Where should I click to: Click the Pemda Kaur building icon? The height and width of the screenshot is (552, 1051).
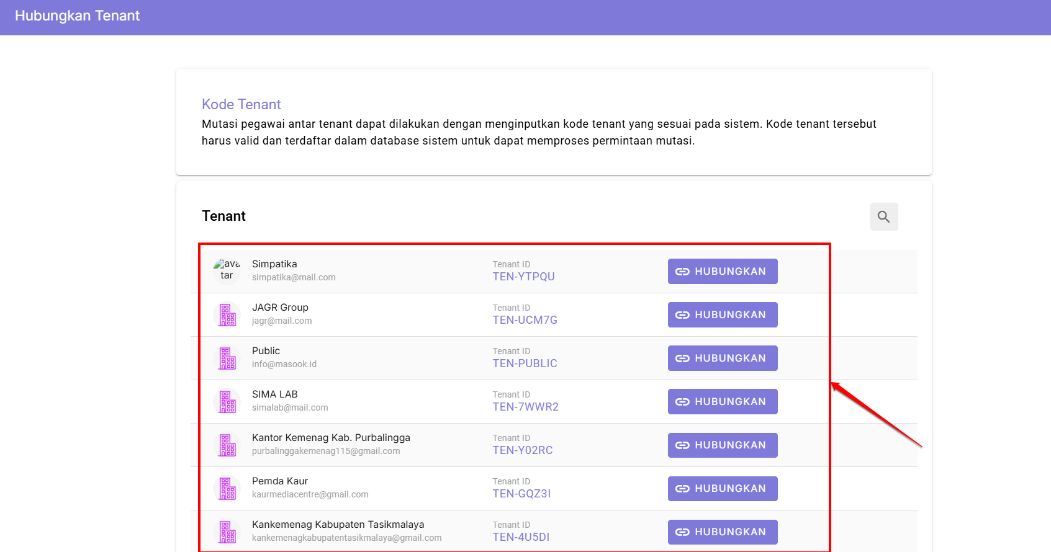(227, 488)
